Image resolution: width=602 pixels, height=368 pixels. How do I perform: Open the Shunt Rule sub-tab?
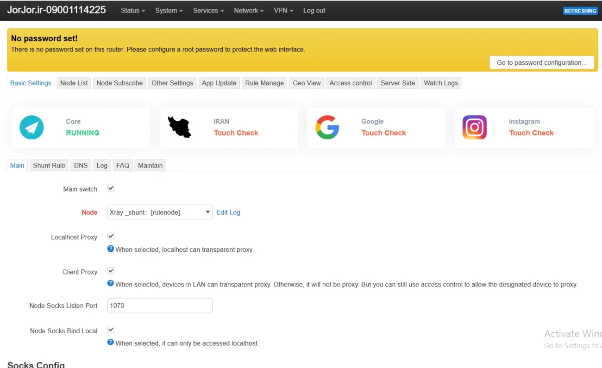pyautogui.click(x=49, y=166)
